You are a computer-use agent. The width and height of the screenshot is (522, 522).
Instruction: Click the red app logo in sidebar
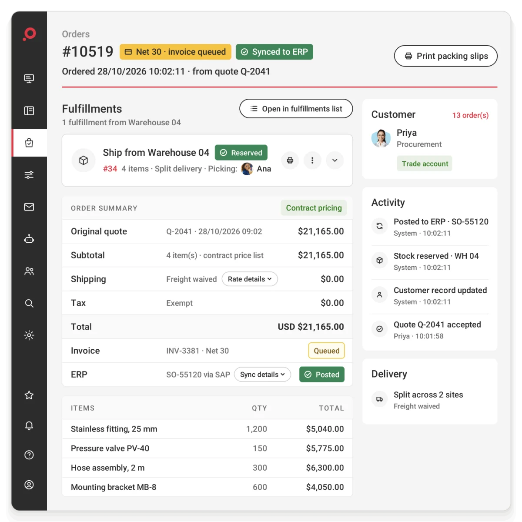[29, 34]
